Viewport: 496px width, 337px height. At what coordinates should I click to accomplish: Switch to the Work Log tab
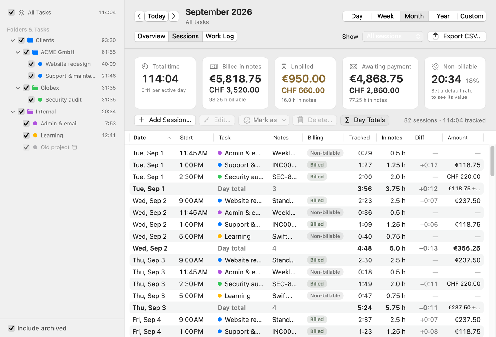(x=220, y=36)
